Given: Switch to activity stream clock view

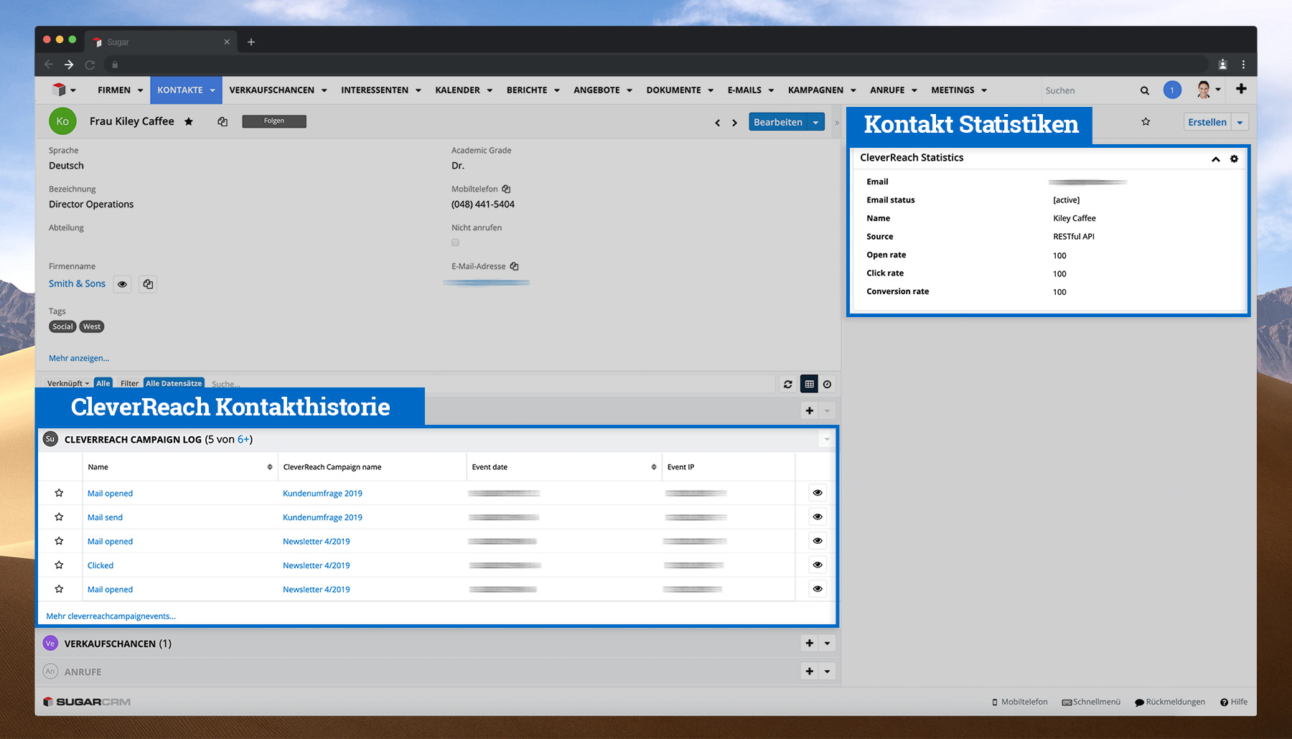Looking at the screenshot, I should click(827, 385).
